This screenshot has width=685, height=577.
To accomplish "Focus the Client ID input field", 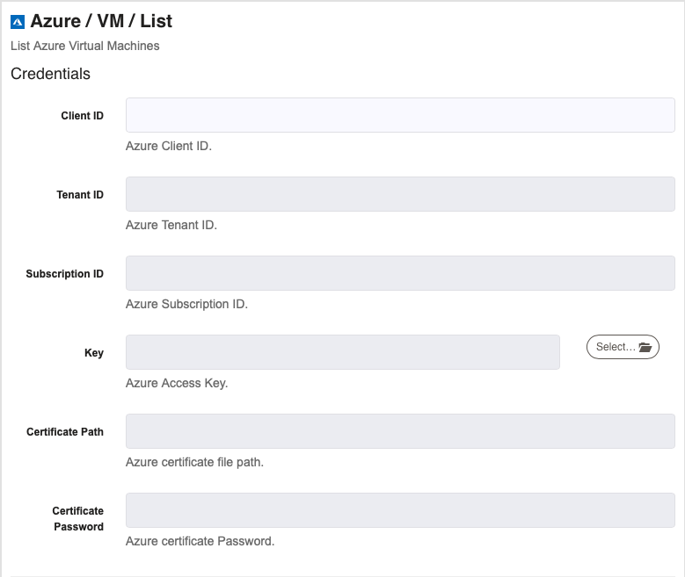I will [x=400, y=115].
